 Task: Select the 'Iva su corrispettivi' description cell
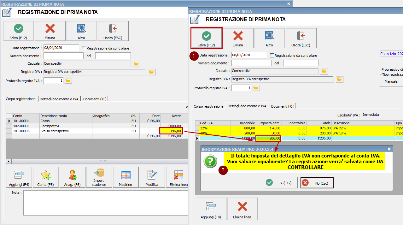66,131
